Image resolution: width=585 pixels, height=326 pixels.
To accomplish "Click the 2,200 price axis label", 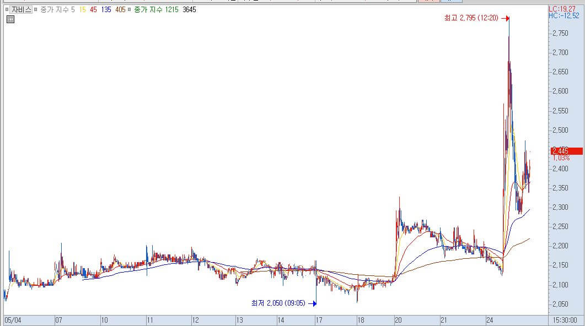I will tap(560, 246).
